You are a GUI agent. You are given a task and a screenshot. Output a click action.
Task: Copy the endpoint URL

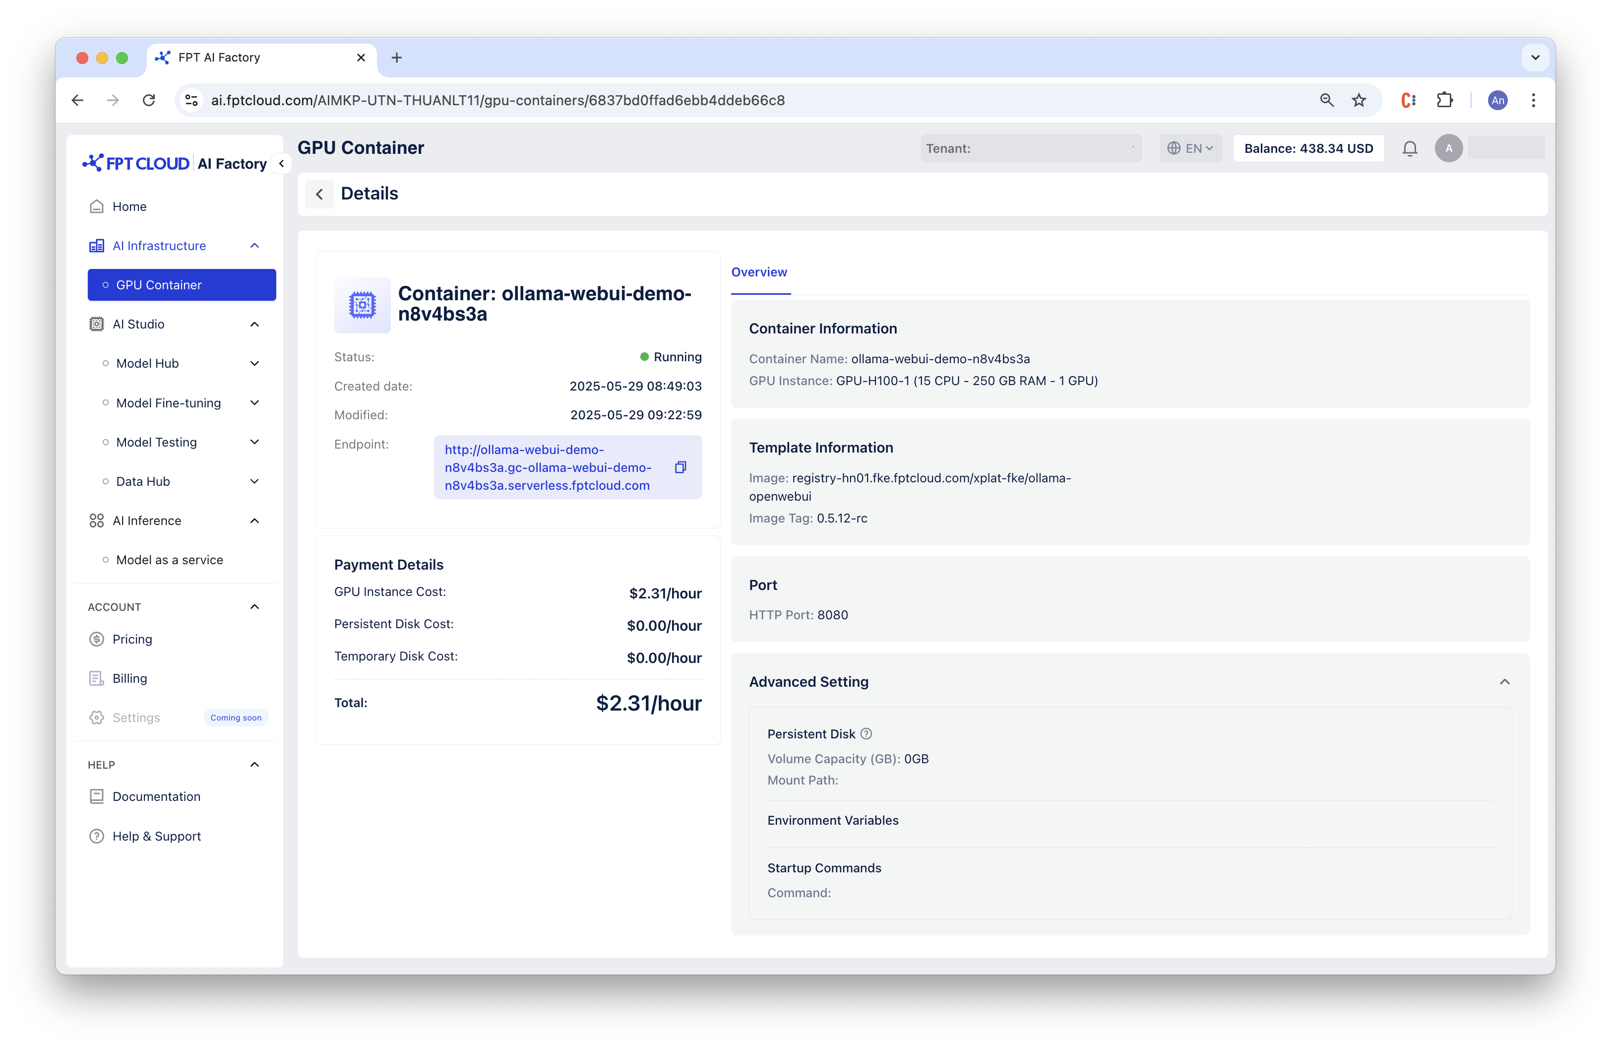click(681, 467)
